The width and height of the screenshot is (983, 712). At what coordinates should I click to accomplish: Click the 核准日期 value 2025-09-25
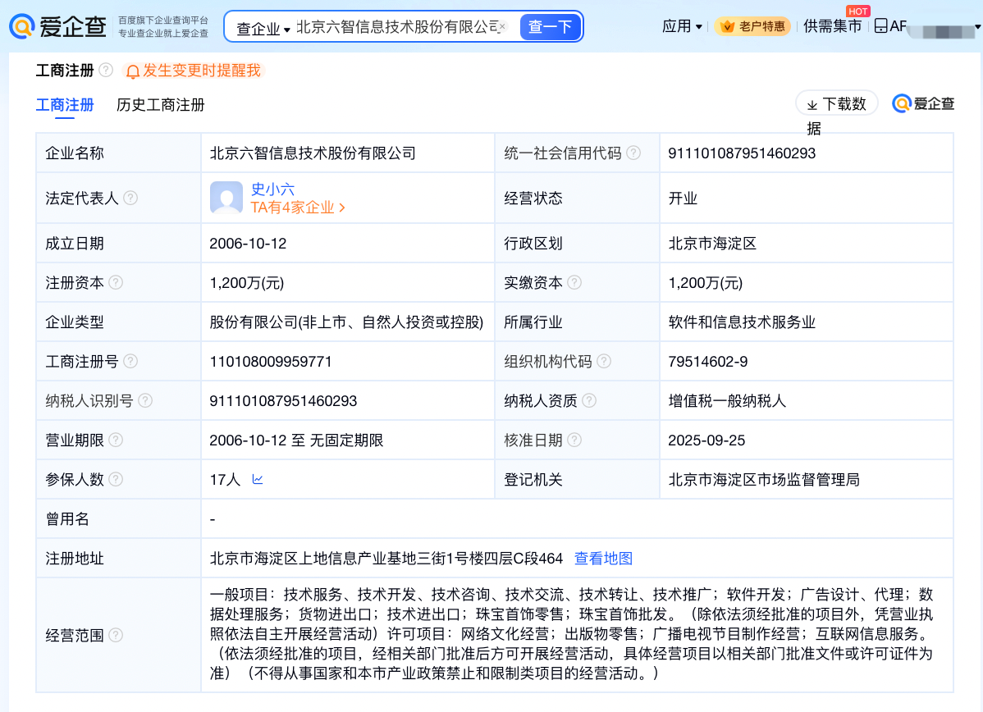coord(706,440)
